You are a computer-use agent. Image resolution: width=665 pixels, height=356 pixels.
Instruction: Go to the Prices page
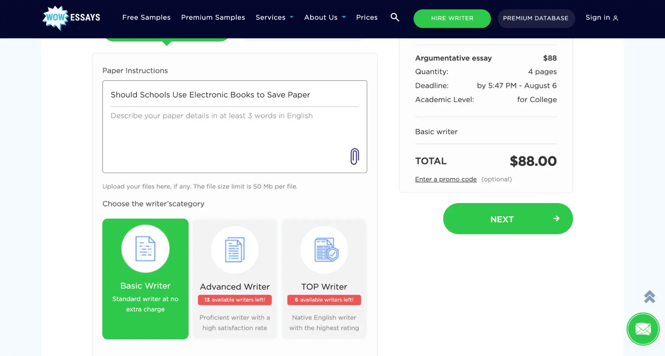pos(367,17)
